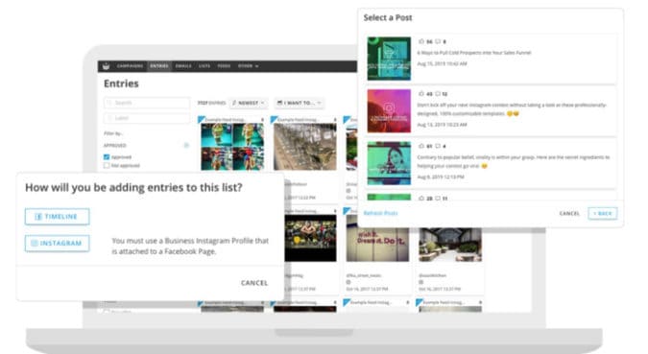
Task: Click the magnifier icon in the Search field
Action: click(110, 103)
